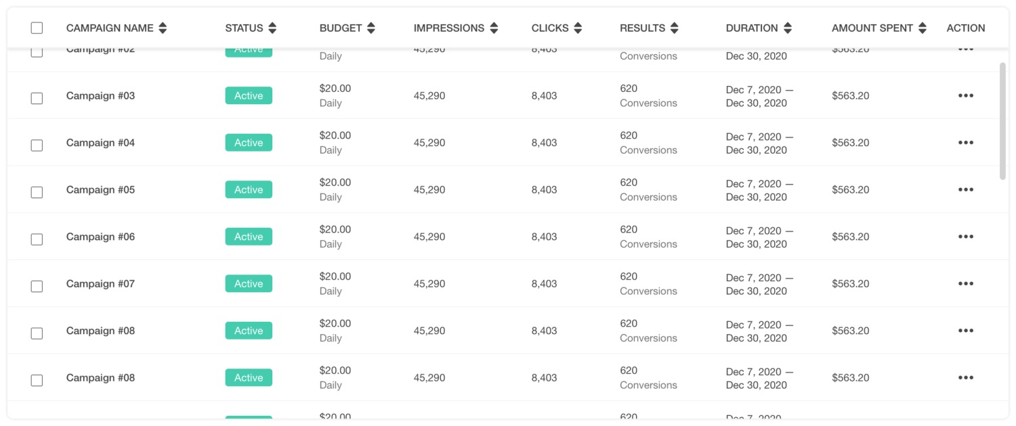Open the more options for Campaign #06

965,237
